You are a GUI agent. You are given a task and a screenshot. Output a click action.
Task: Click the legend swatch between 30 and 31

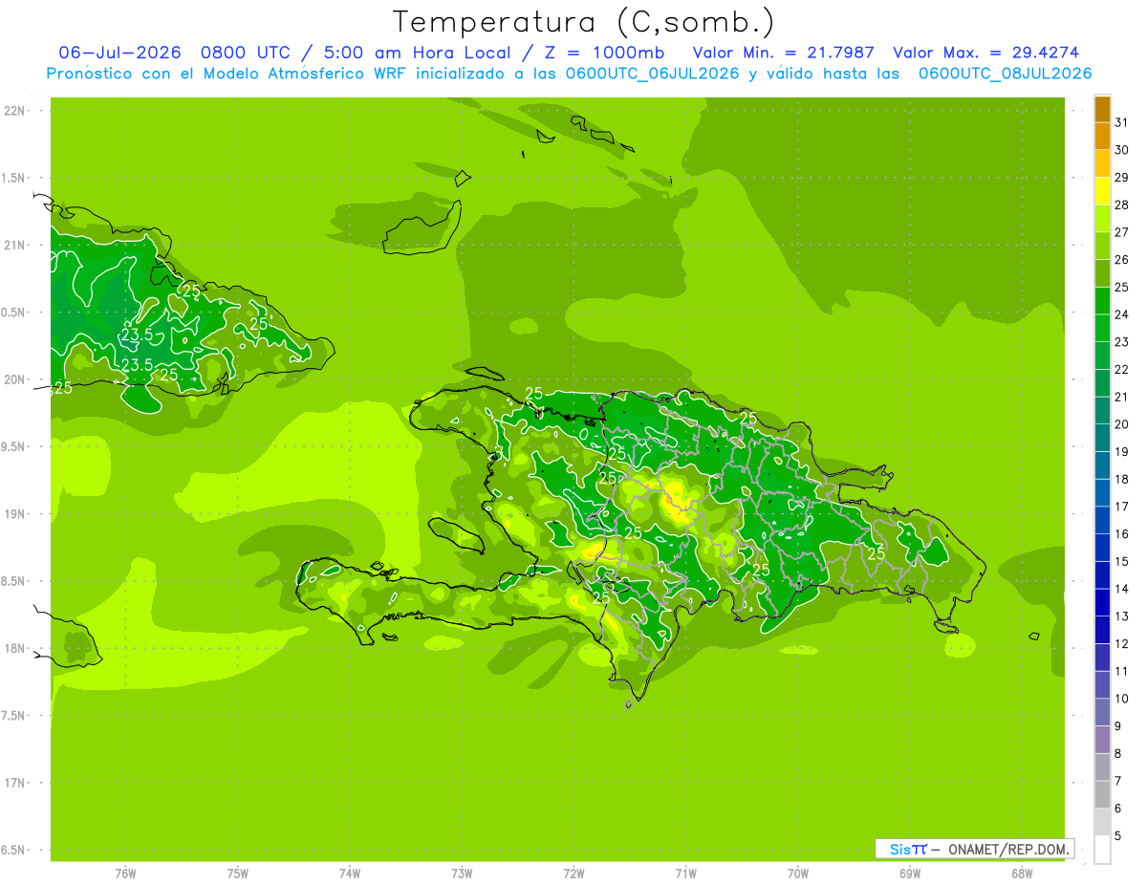[1102, 136]
